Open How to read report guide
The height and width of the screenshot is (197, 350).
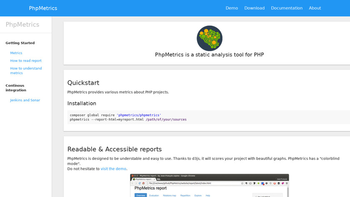point(26,61)
